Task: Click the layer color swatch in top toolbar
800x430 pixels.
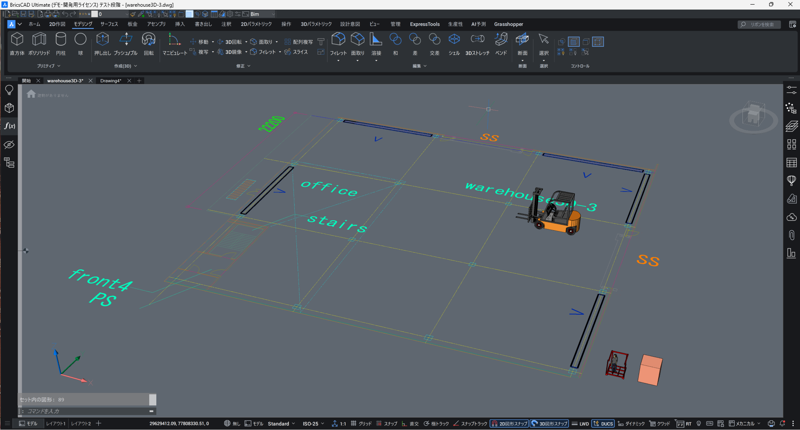Action: 95,14
